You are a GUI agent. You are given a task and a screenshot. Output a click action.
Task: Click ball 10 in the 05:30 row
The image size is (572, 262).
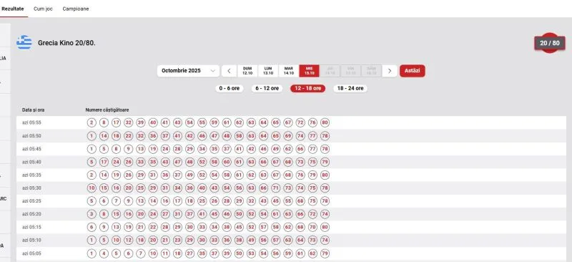click(x=92, y=188)
